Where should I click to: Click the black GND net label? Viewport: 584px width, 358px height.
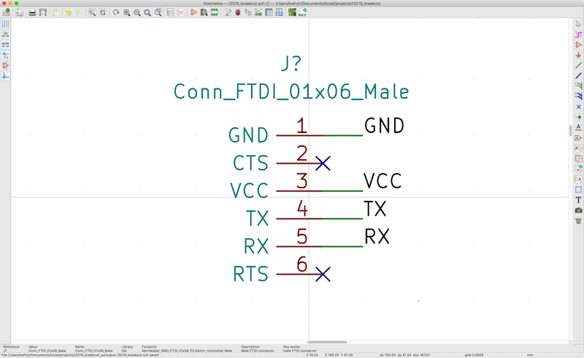pos(384,126)
